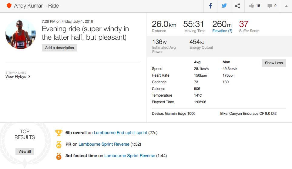Click the red Suffer Score value
This screenshot has width=292, height=169.
click(244, 24)
